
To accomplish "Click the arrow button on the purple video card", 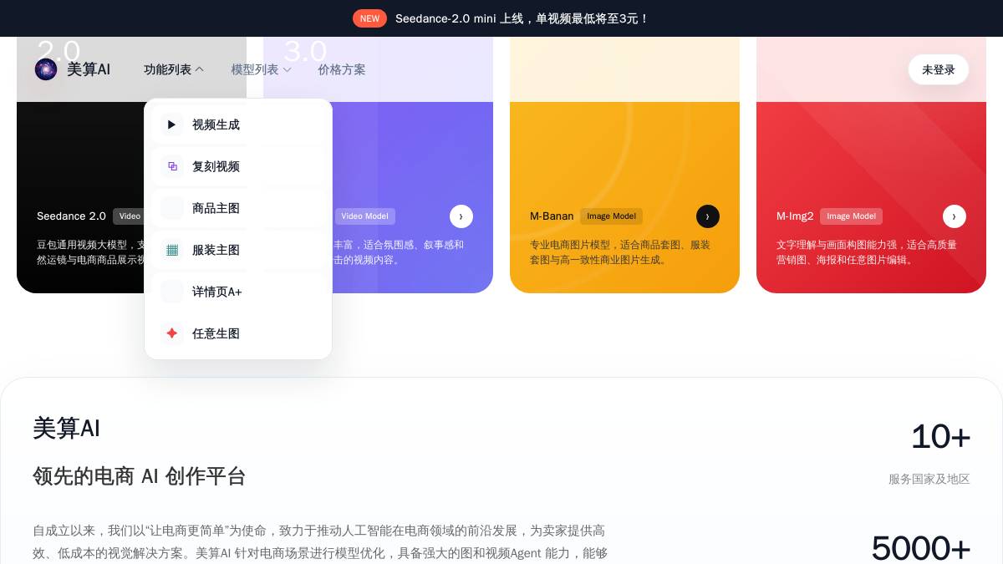I will pos(461,216).
